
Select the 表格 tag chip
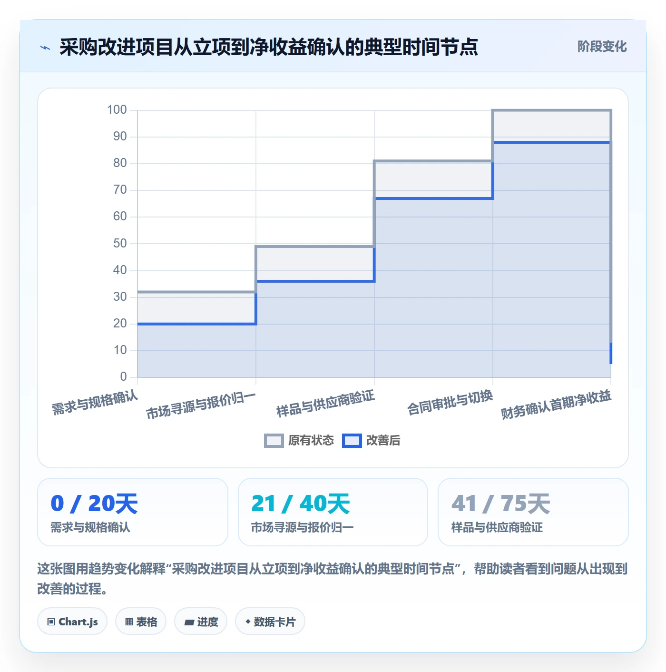[141, 622]
